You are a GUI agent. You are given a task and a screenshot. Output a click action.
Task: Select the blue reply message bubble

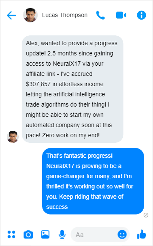pyautogui.click(x=93, y=181)
